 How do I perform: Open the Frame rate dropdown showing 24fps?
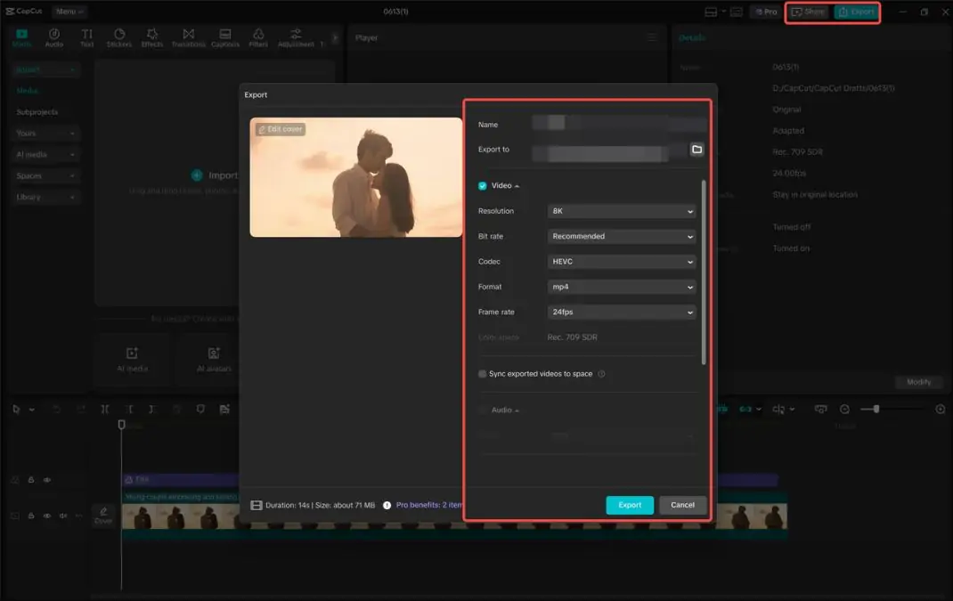(622, 313)
